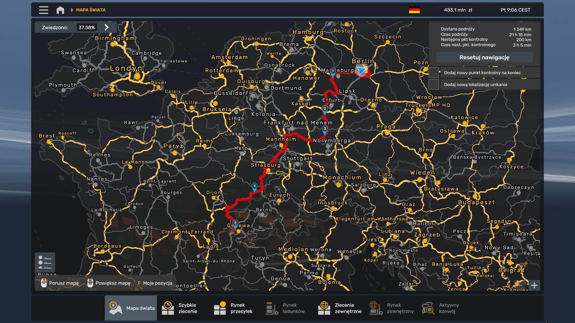Open the map legend icon

(x=45, y=262)
